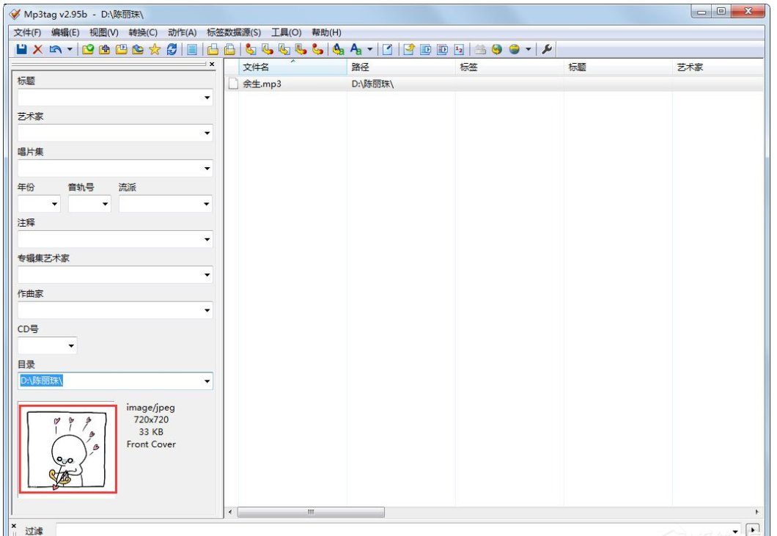Screen dimensions: 777x536
Task: Expand the 艺术家 field dropdown
Action: tap(207, 133)
